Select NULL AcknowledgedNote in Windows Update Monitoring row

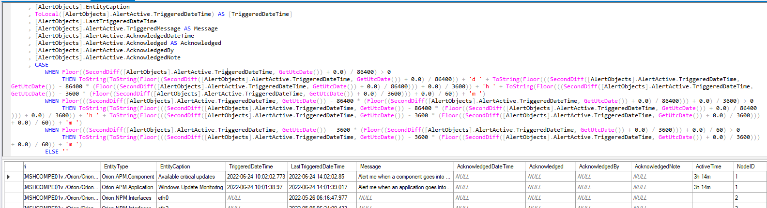[661, 187]
